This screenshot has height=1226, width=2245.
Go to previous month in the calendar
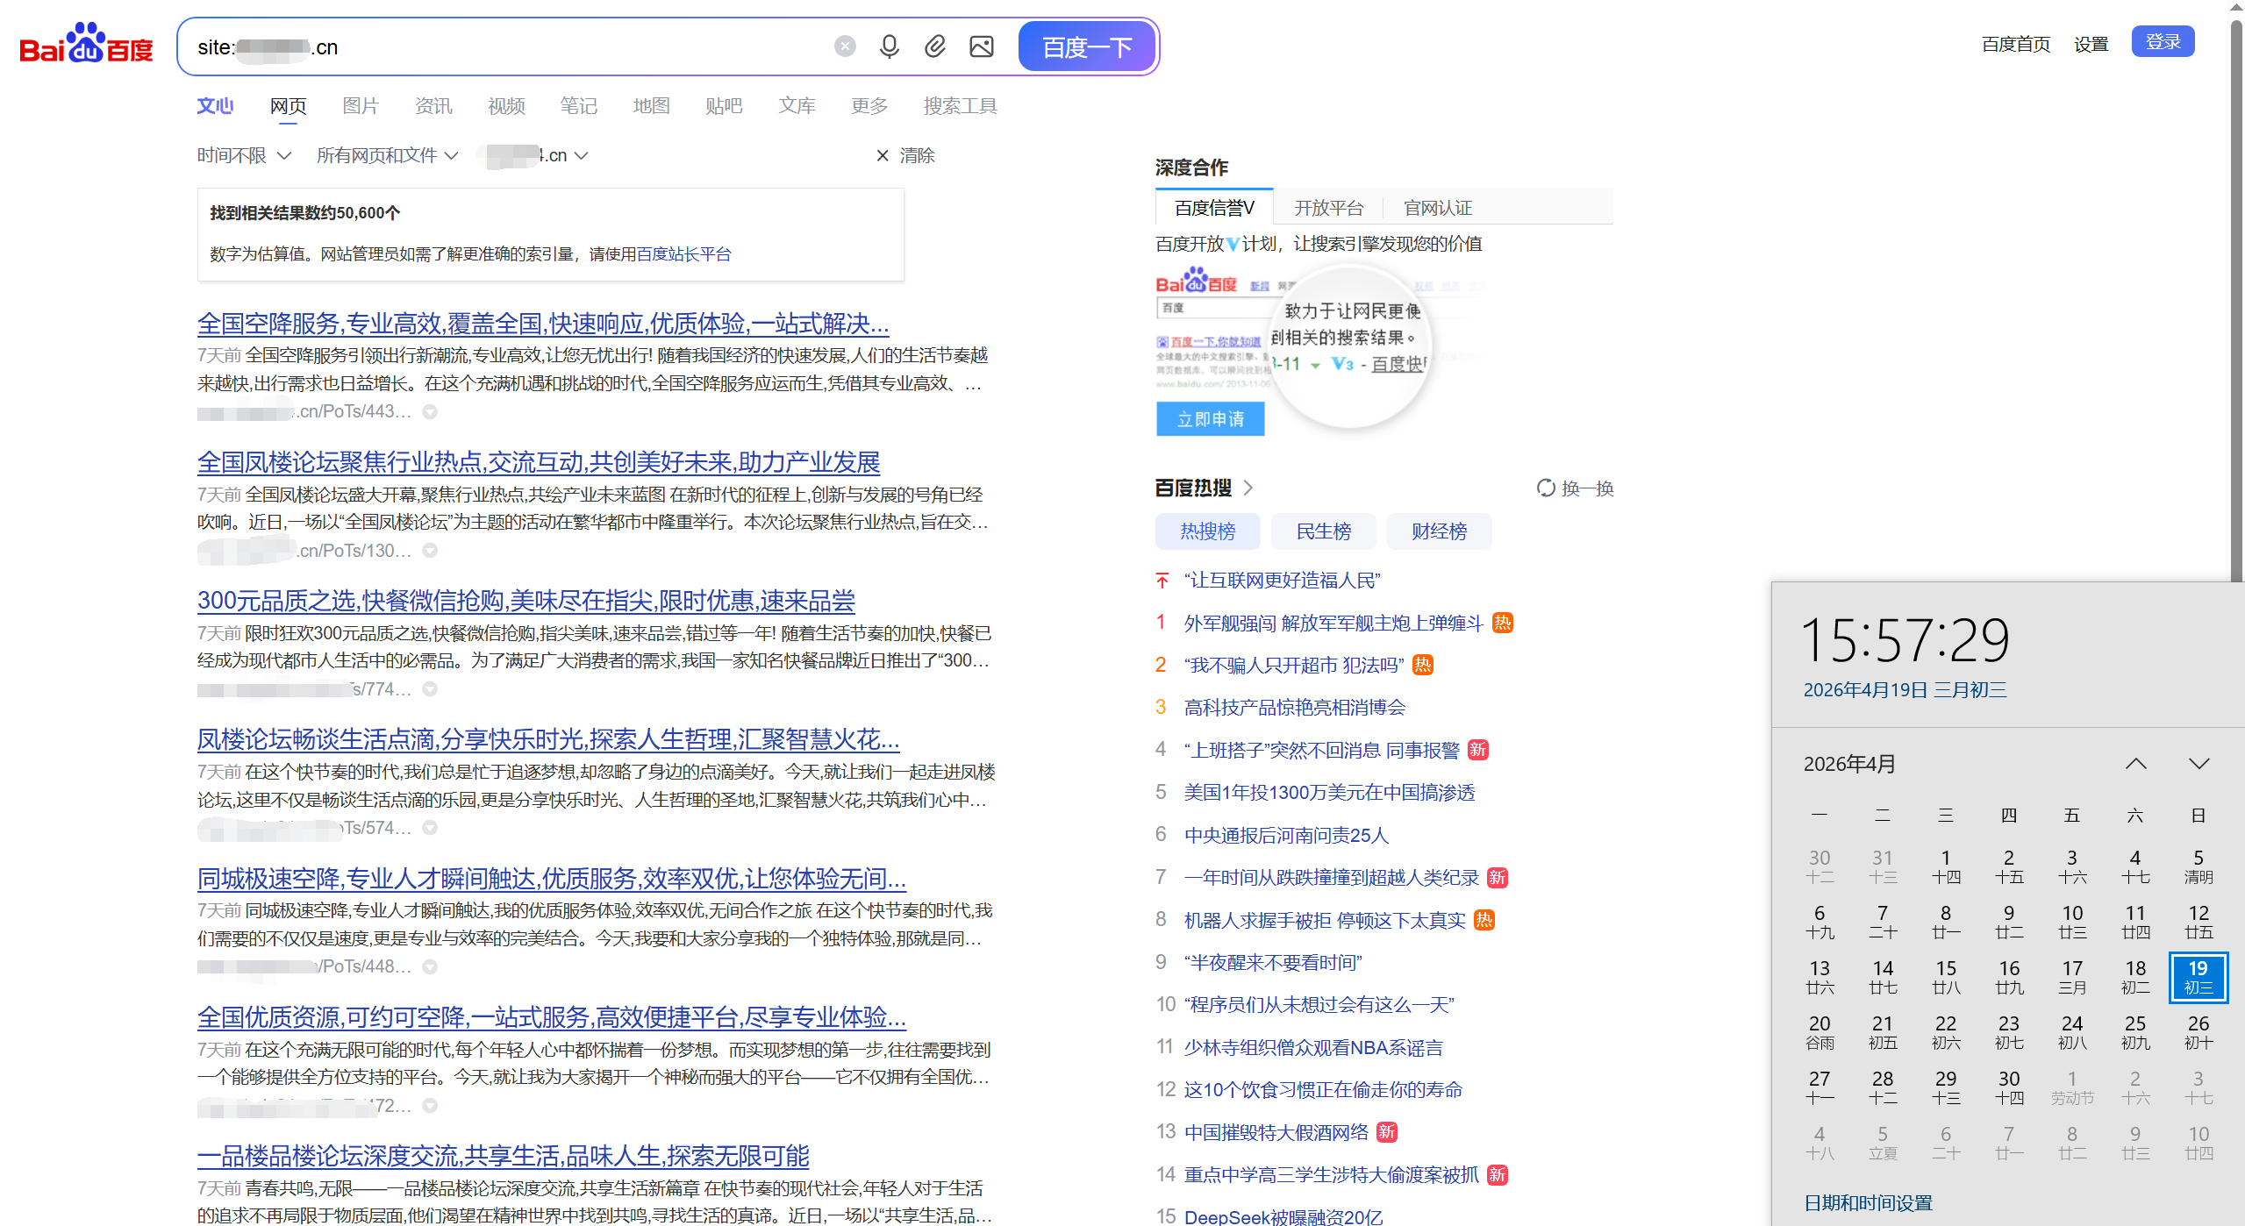click(2136, 764)
